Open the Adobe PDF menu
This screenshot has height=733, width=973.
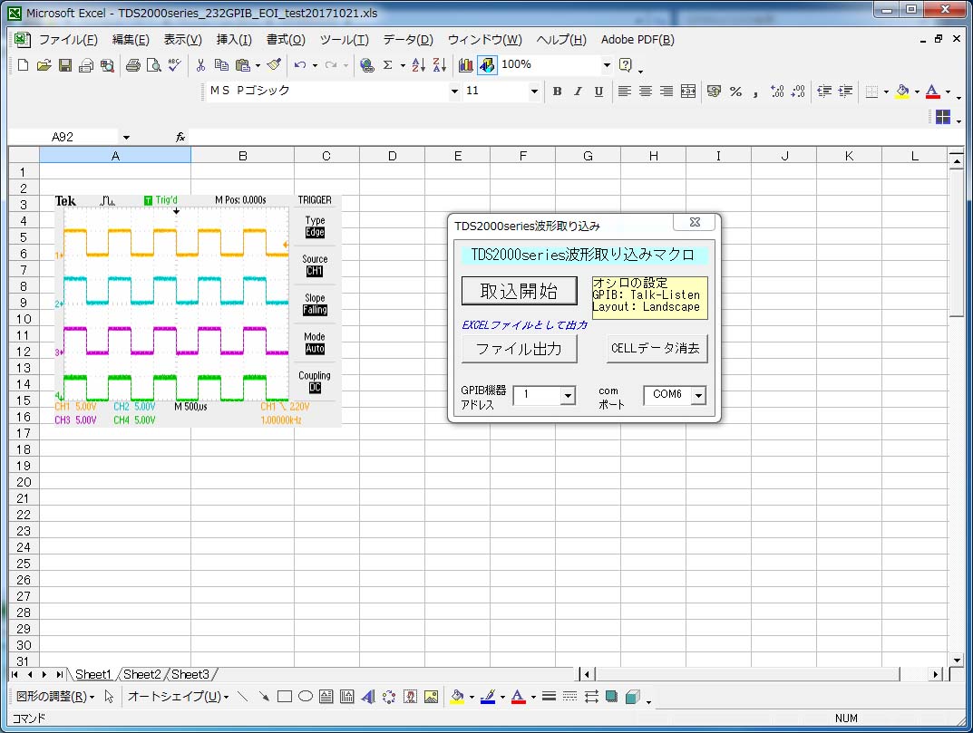637,40
